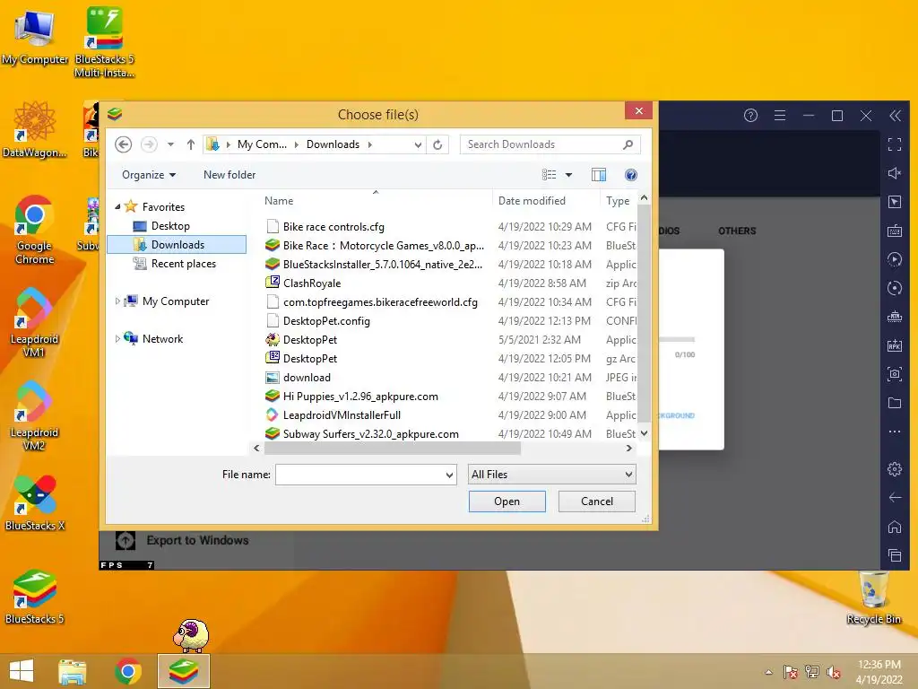Screen dimensions: 918x689
Task: Select DesktopPet.config file
Action: [x=326, y=320]
